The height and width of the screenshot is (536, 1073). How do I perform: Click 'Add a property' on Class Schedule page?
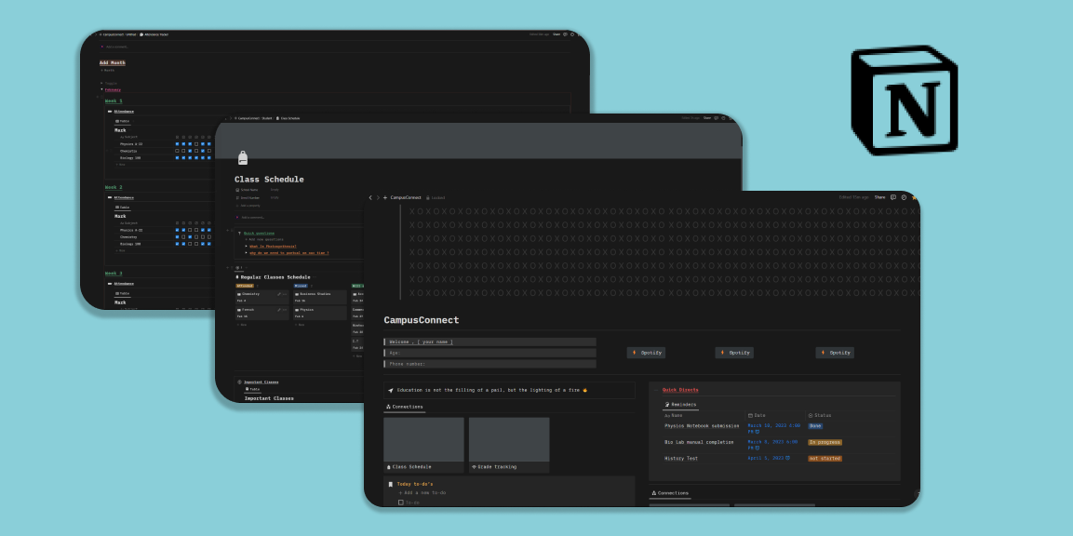249,206
